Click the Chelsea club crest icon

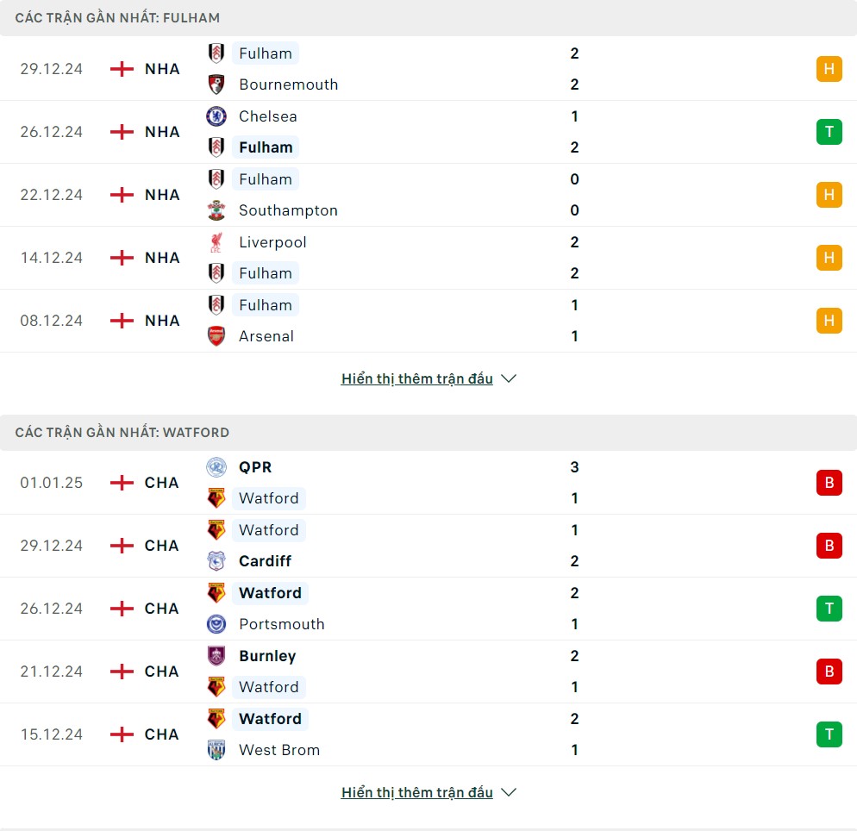point(216,116)
